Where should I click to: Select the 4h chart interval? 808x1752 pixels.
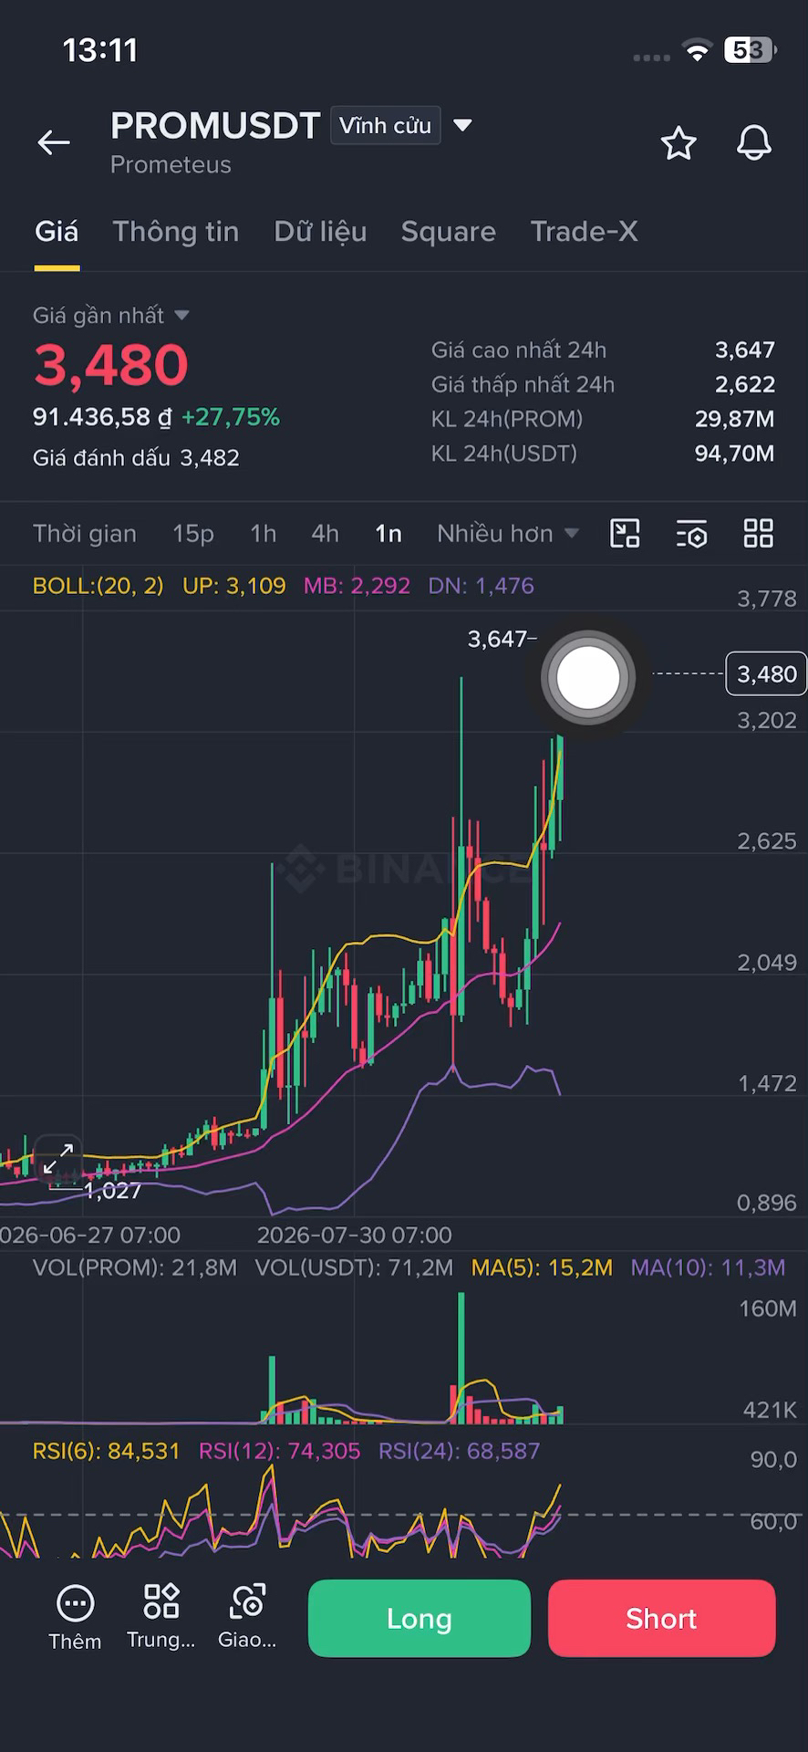point(326,534)
